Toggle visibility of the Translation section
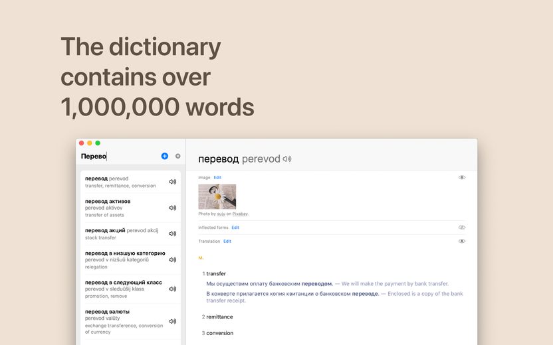This screenshot has height=345, width=553. coord(462,241)
